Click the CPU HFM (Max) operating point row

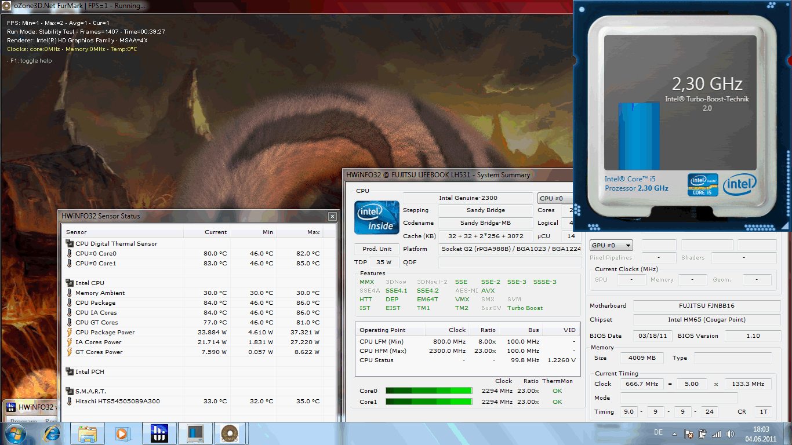tap(467, 351)
